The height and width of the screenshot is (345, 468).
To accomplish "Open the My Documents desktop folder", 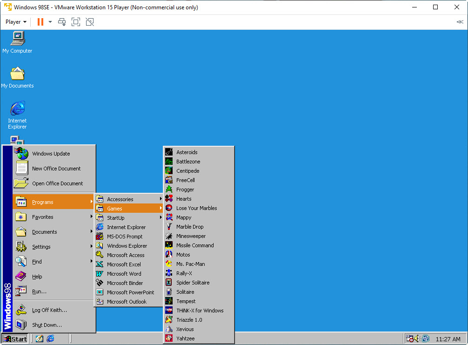I will 17,74.
